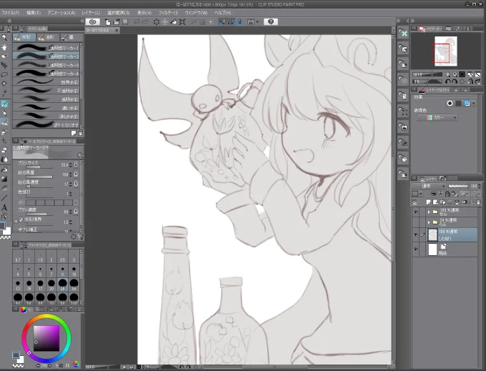Screen dimensions: 486x371
Task: Select the 不透明水彩 brush
Action: point(46,91)
